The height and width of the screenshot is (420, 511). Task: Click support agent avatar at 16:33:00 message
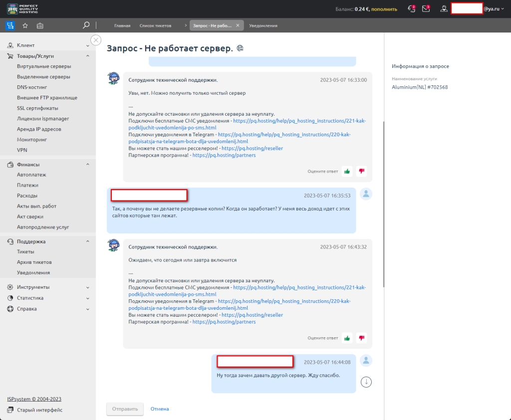[113, 78]
